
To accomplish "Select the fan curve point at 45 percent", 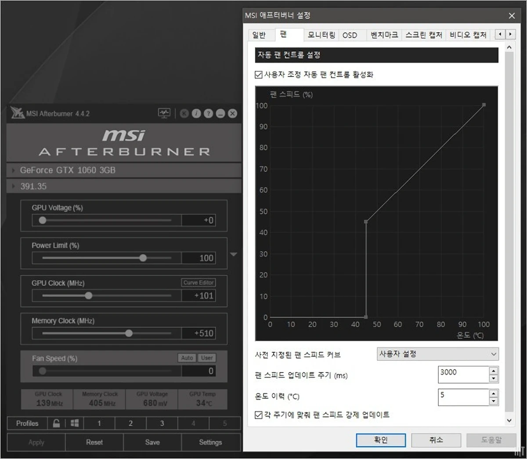I will coord(366,222).
